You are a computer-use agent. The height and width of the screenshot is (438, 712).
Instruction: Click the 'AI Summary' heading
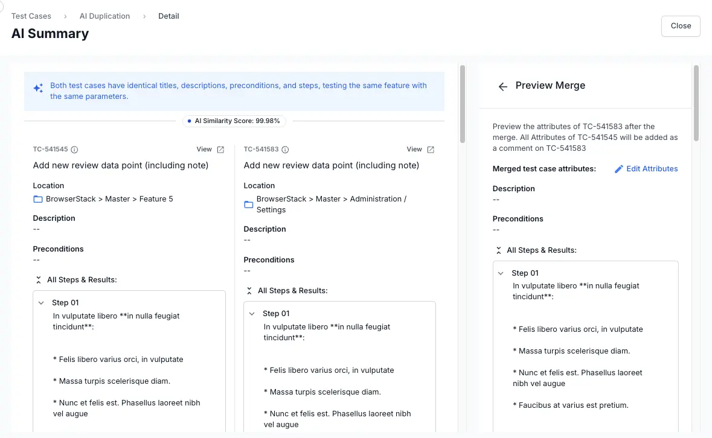[50, 34]
